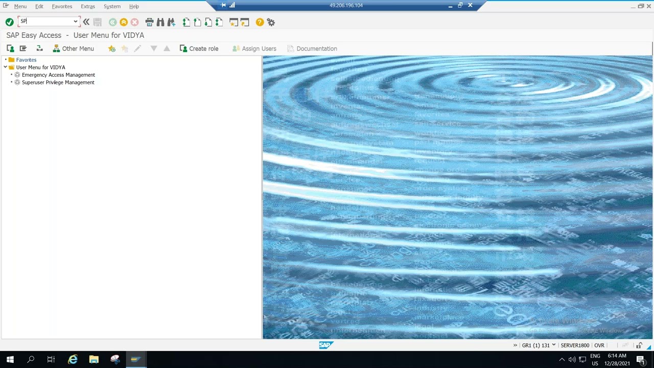Click the SAP Menu icon

(23, 49)
